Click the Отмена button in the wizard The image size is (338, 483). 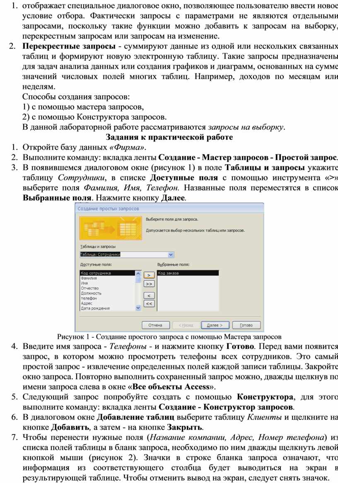tap(156, 325)
